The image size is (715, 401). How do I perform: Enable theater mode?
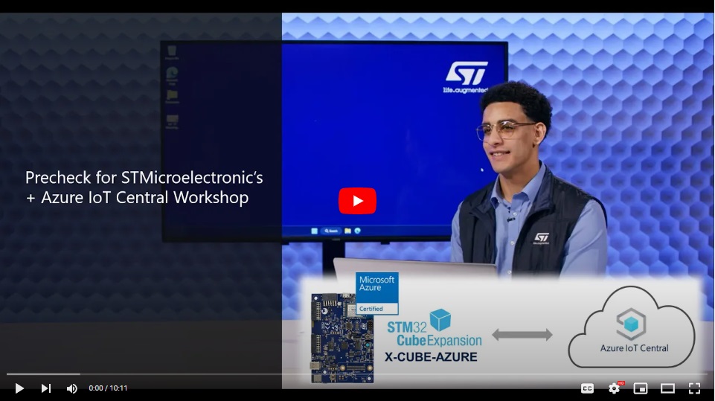pos(667,388)
